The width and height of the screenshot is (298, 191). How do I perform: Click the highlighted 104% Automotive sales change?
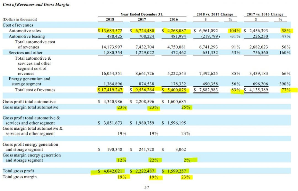click(235, 31)
